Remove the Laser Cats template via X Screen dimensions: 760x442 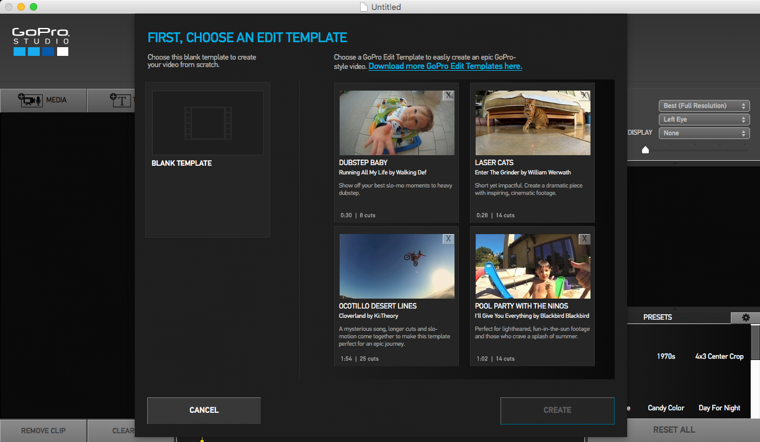pos(584,96)
